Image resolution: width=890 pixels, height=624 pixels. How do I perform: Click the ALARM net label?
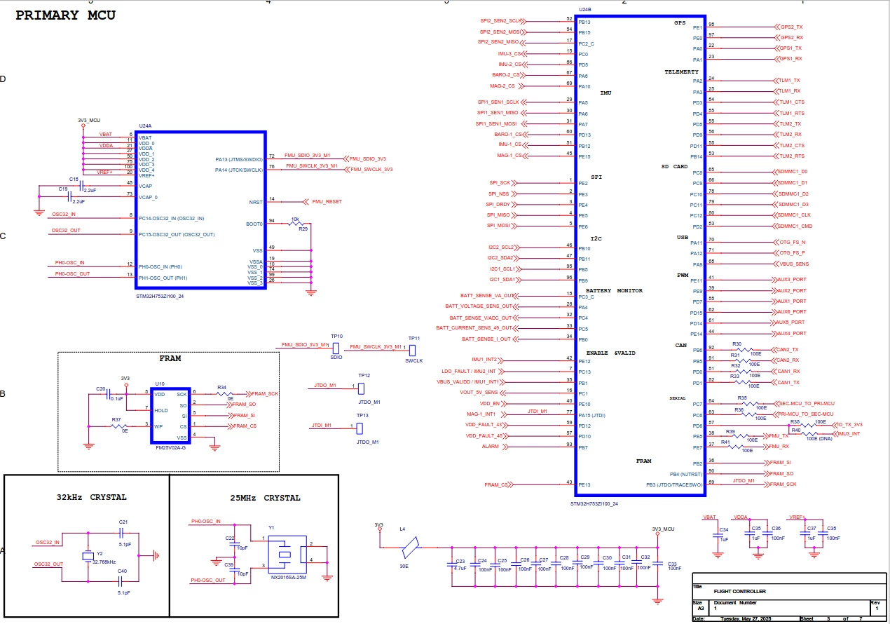click(x=491, y=447)
